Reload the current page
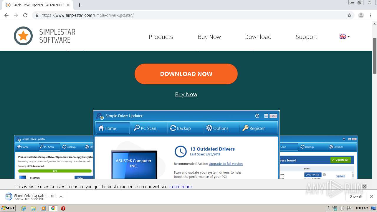This screenshot has width=377, height=212. click(x=25, y=15)
